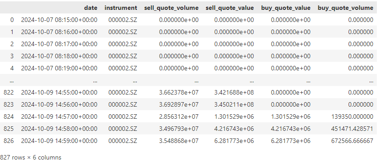This screenshot has width=380, height=164.
Task: Select buy_quote_volume value 139350.000000
Action: 353,117
